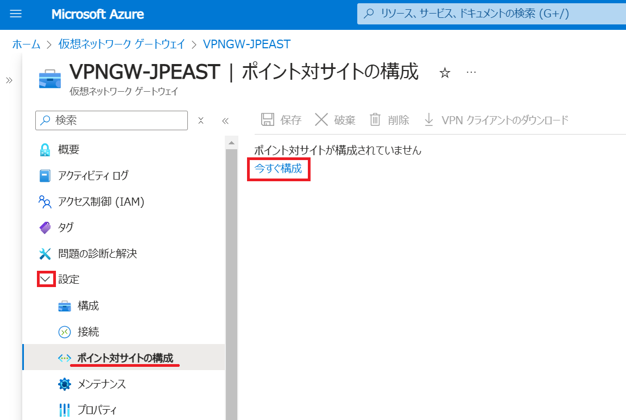
Task: Collapse the 設定 section chevron
Action: click(46, 279)
